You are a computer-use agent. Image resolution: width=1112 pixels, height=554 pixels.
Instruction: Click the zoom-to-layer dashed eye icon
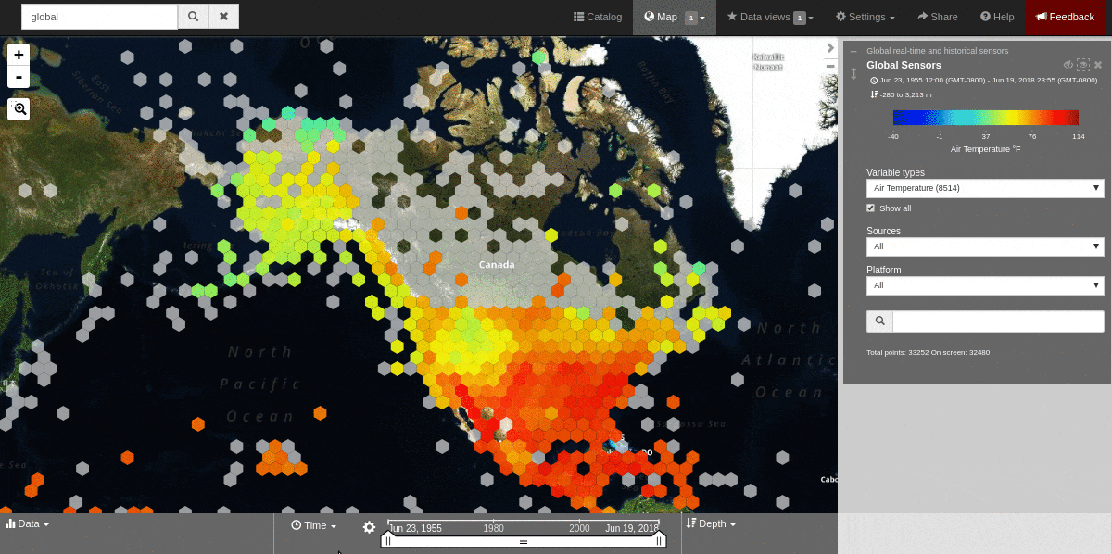[1082, 65]
